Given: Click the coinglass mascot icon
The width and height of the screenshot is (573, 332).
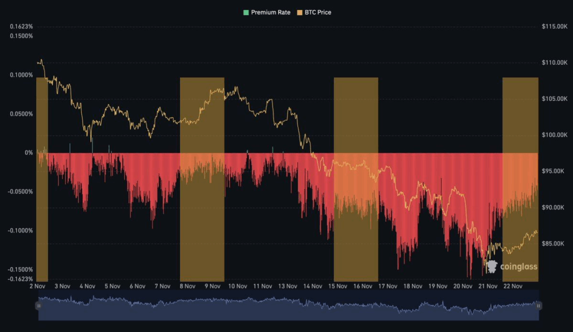Looking at the screenshot, I should tap(491, 267).
